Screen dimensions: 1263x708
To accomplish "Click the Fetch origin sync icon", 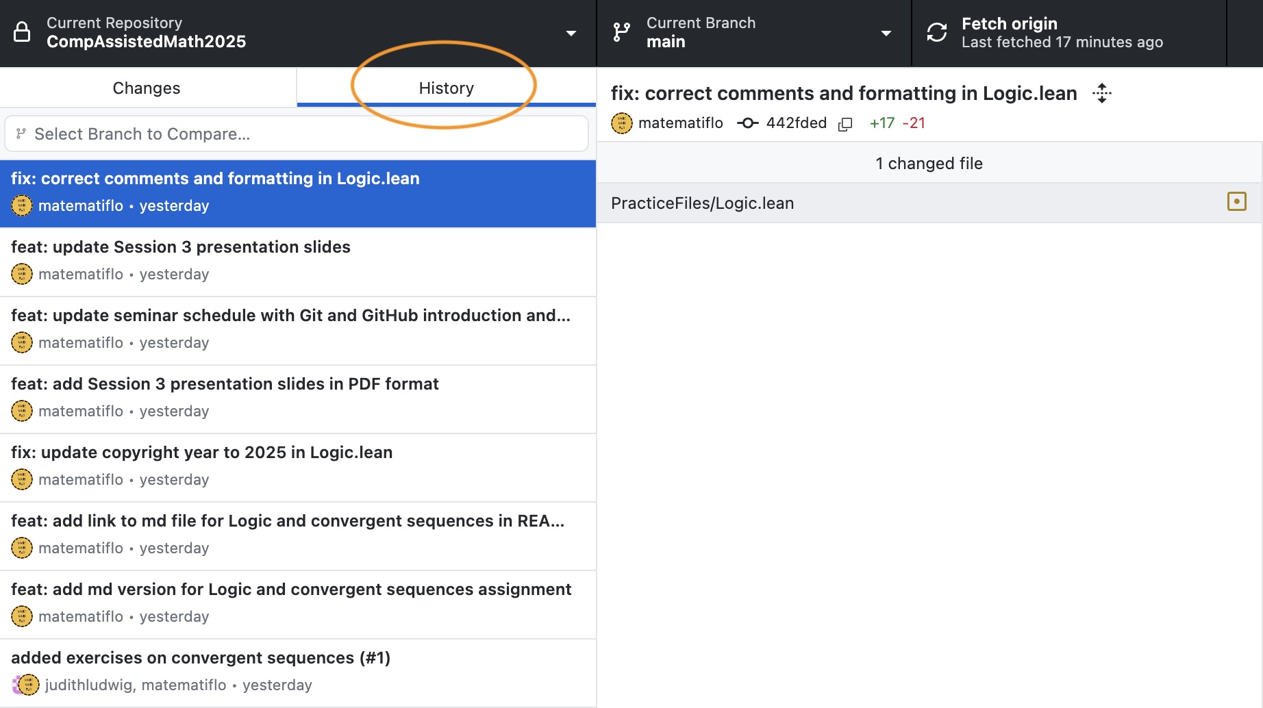I will [x=936, y=32].
